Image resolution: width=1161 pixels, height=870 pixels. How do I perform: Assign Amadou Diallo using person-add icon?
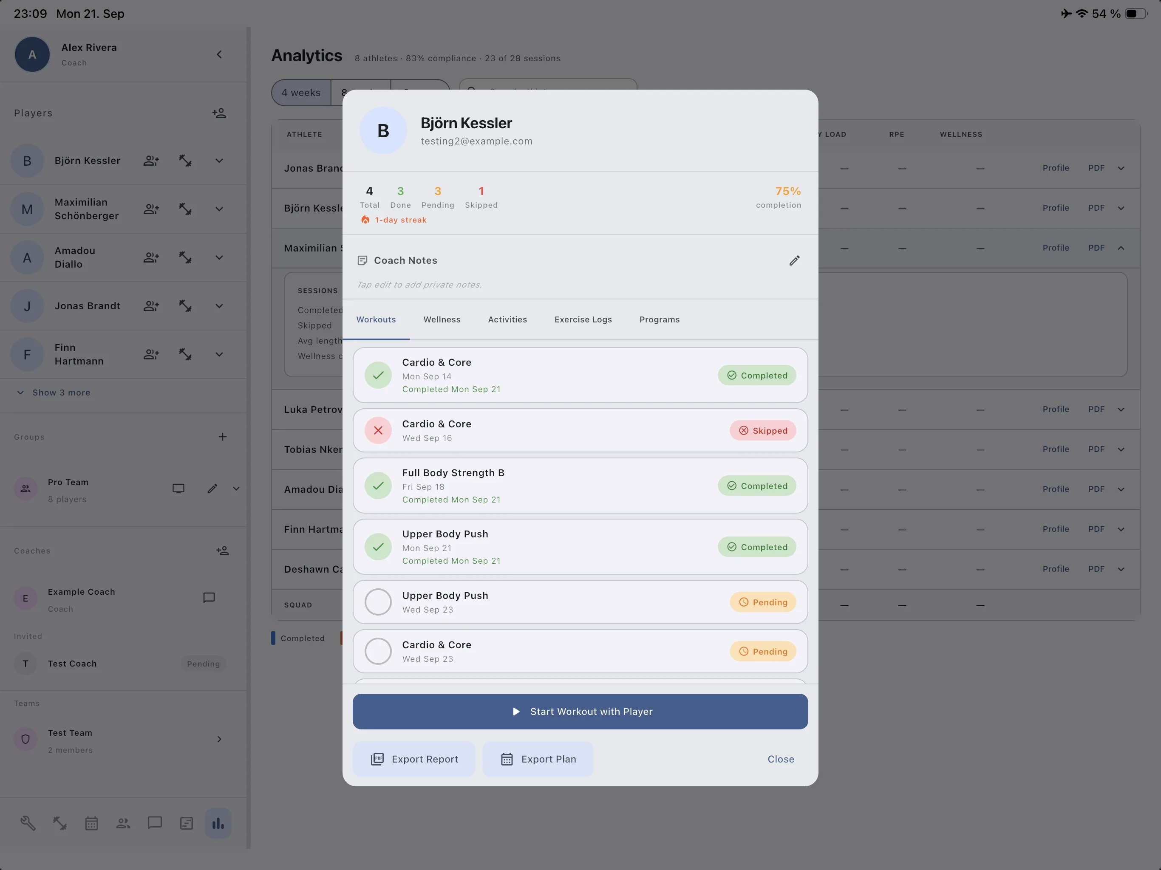[x=151, y=257]
